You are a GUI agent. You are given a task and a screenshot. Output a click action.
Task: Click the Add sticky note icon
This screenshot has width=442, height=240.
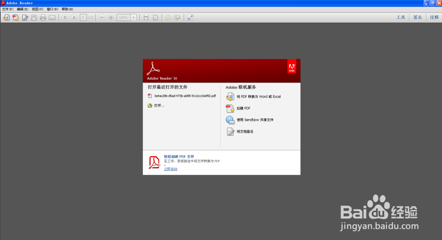[x=168, y=17]
